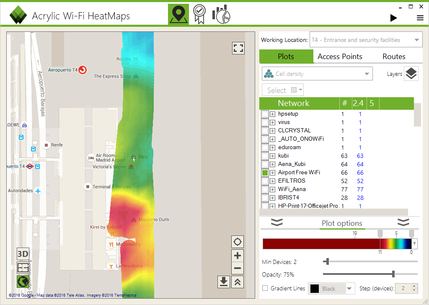The image size is (429, 305).
Task: Switch to floor plan blueprint view
Action: [x=23, y=268]
